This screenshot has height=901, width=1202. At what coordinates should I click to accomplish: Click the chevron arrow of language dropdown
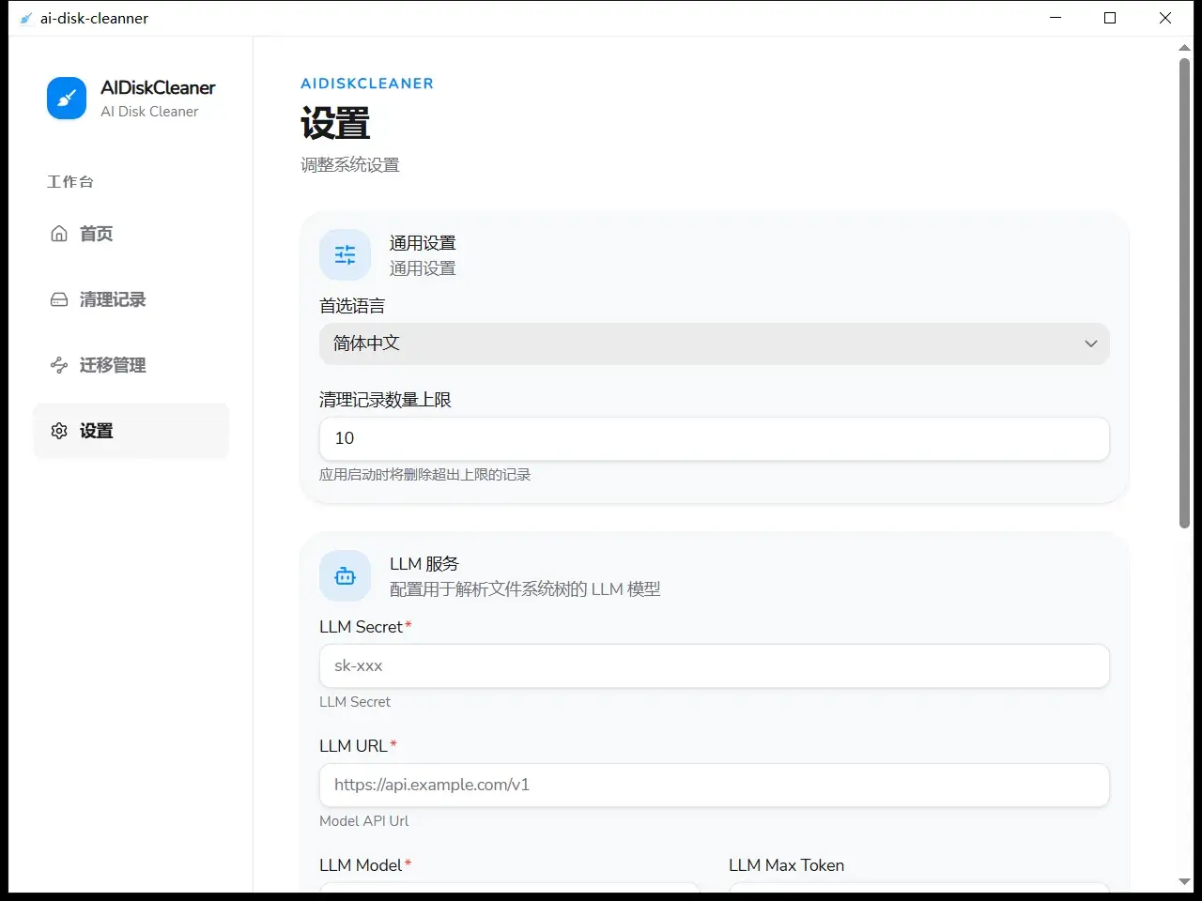[x=1090, y=344]
